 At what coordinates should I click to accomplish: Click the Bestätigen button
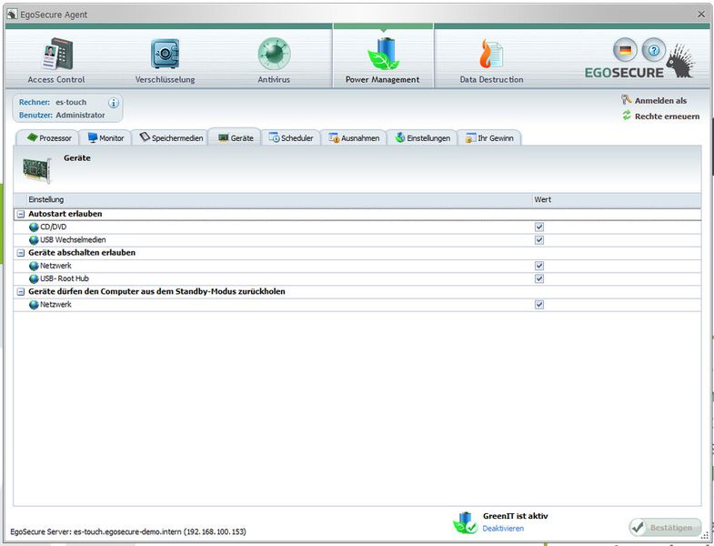click(x=665, y=527)
